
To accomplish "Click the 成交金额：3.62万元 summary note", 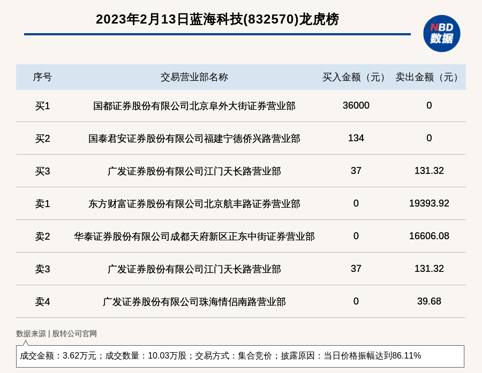I will [240, 356].
